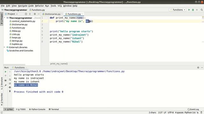Click the Project panel horizontal scrollbar
The image size is (204, 114).
pos(14,65)
